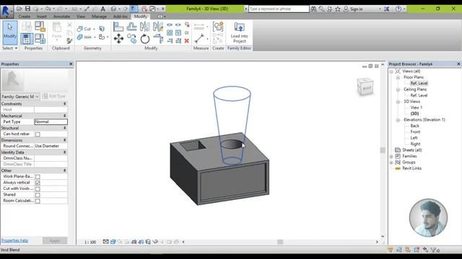Open Family Types icon in Properties panel
Viewport: 462px width, 259px height.
click(x=40, y=38)
